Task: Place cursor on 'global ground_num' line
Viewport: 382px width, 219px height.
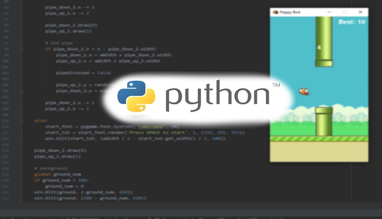Action: click(54, 174)
